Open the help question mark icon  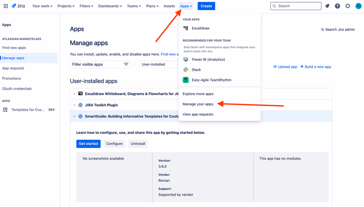338,6
